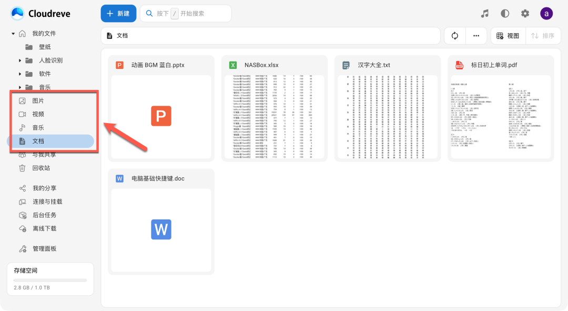Viewport: 568px width, 311px height.
Task: Click the green Excel type icon
Action: 233,65
